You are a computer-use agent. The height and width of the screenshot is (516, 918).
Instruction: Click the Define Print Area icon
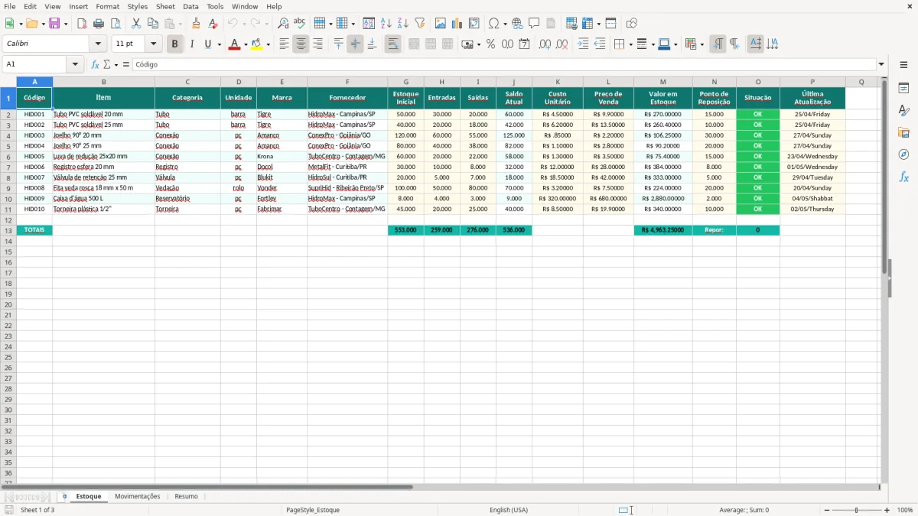tap(572, 24)
